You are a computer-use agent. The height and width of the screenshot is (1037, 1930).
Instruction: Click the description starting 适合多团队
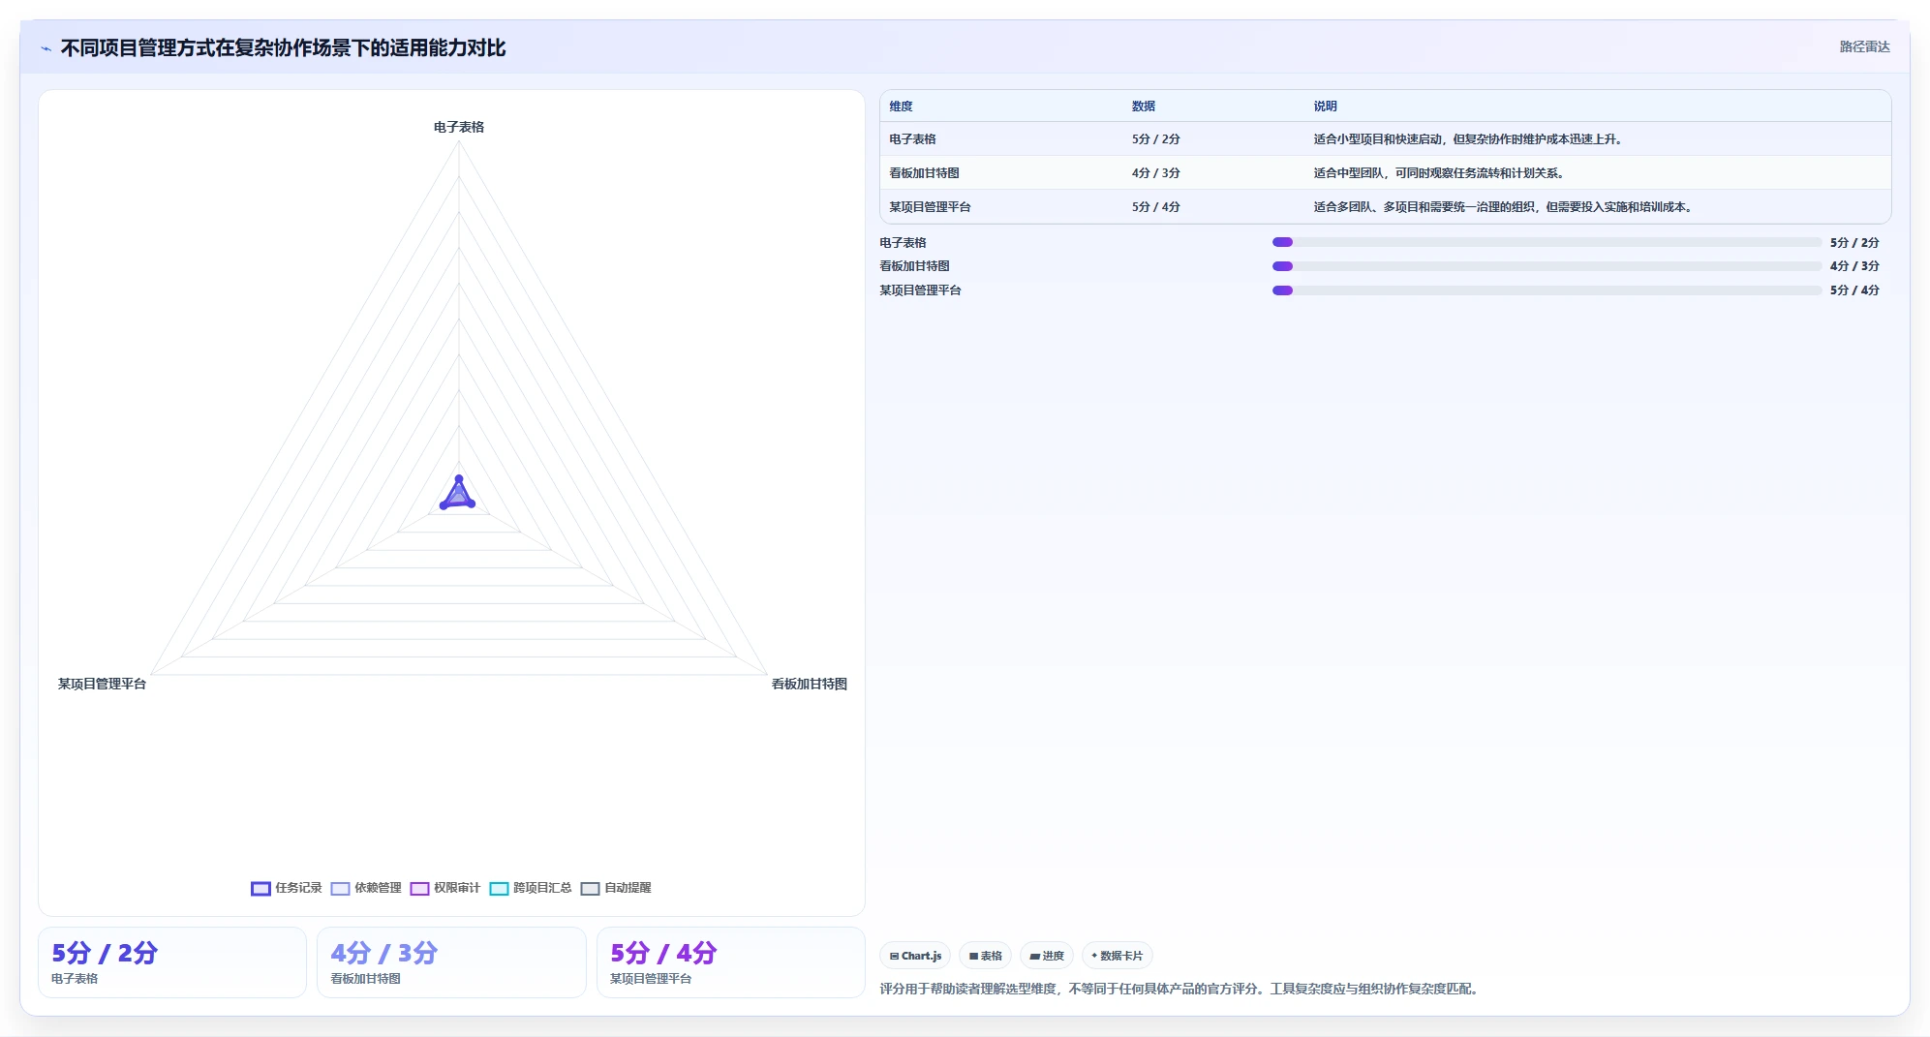[x=1503, y=207]
